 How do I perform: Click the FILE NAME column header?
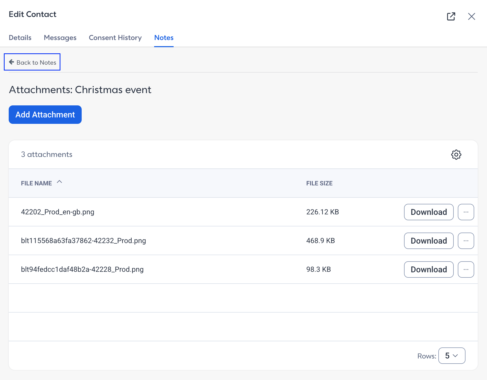click(x=36, y=183)
